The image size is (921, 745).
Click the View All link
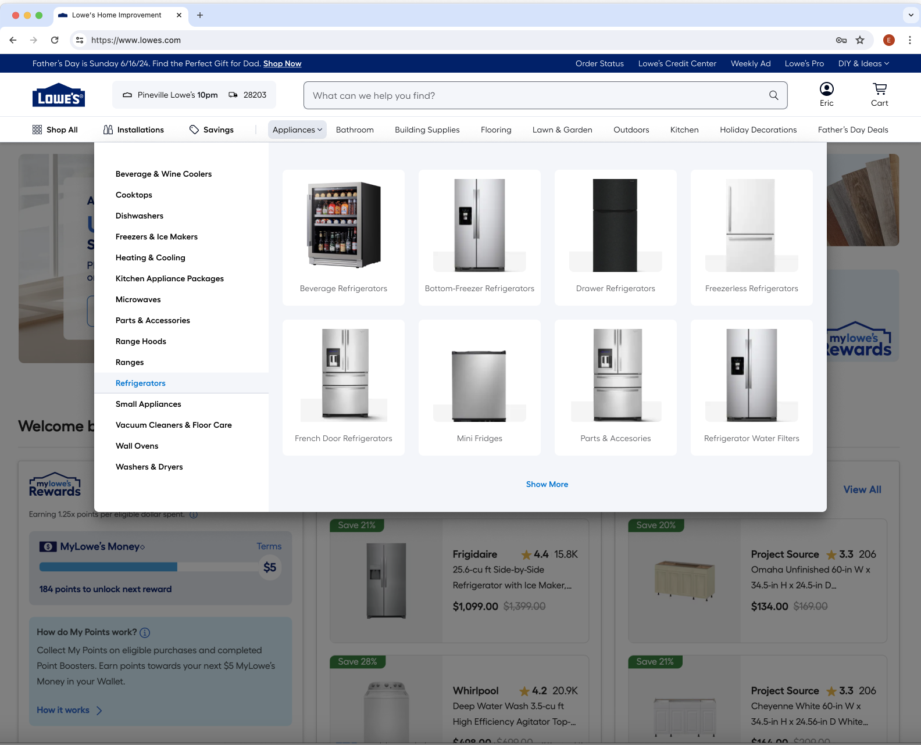(862, 490)
